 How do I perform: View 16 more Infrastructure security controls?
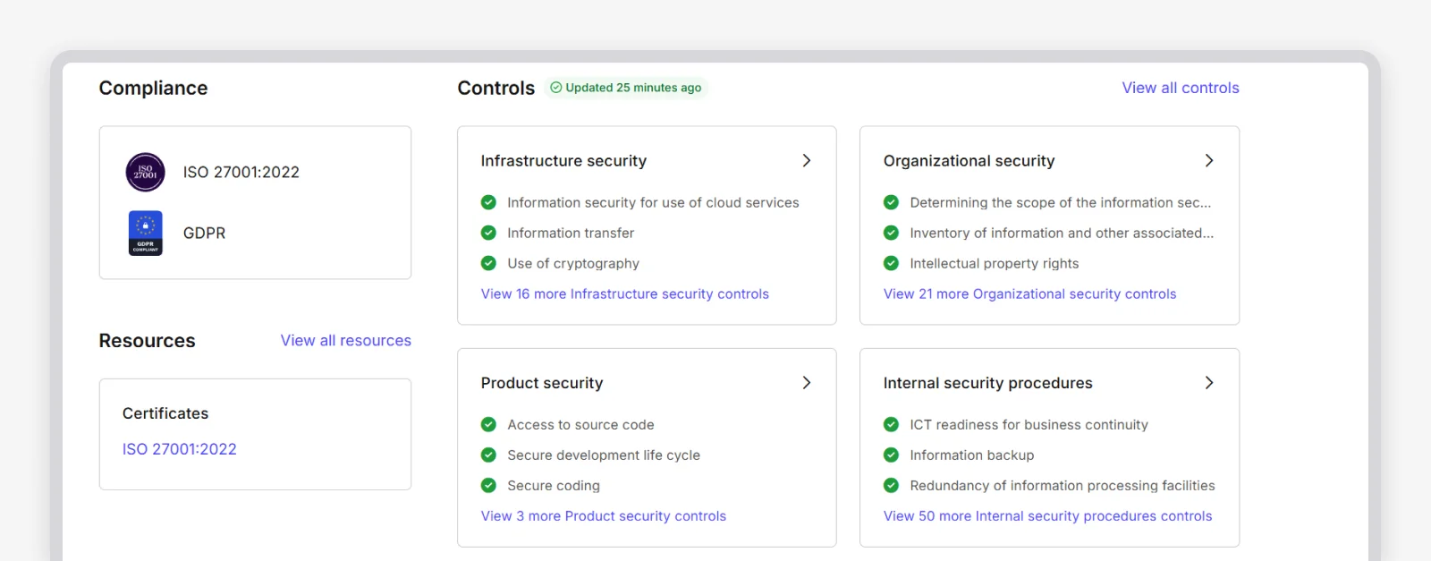[624, 293]
